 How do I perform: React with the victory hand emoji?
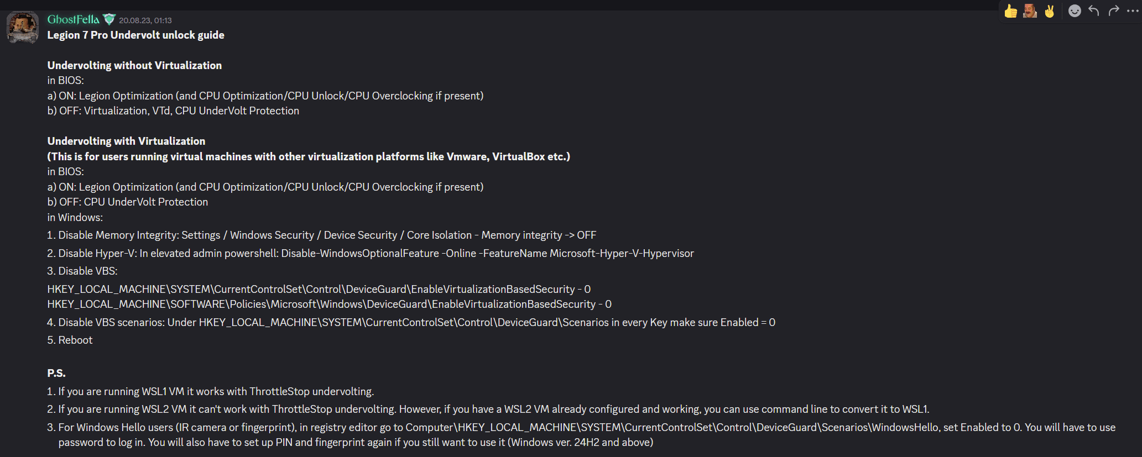[x=1049, y=11]
